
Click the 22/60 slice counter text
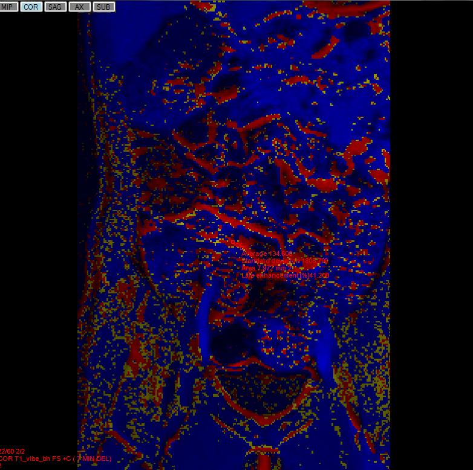[x=12, y=451]
